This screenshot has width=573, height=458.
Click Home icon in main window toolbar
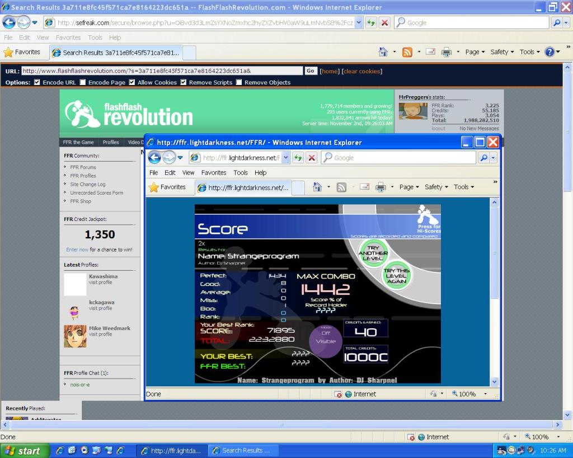(x=383, y=52)
